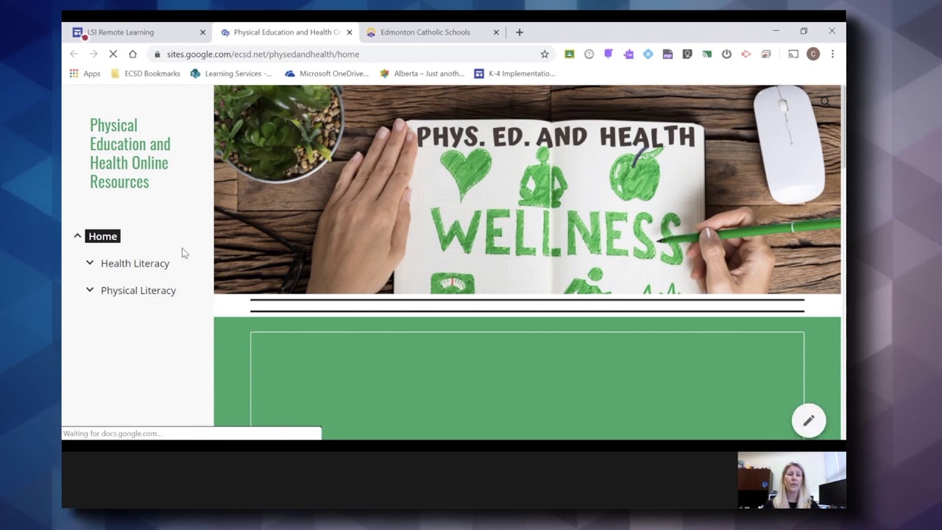The image size is (942, 530).
Task: Open the stacked screens extension icon
Action: tap(766, 54)
